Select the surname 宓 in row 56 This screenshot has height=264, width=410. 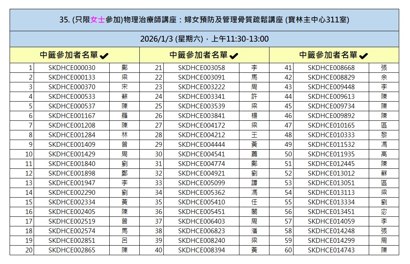point(384,212)
